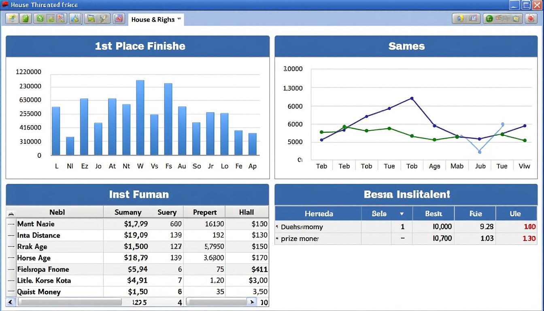Click the green document icon in the left toolbar
Screen dimensions: 544x311
(25, 18)
